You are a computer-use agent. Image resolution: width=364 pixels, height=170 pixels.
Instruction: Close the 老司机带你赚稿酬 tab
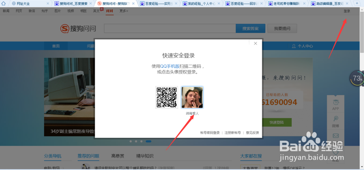[x=304, y=4]
